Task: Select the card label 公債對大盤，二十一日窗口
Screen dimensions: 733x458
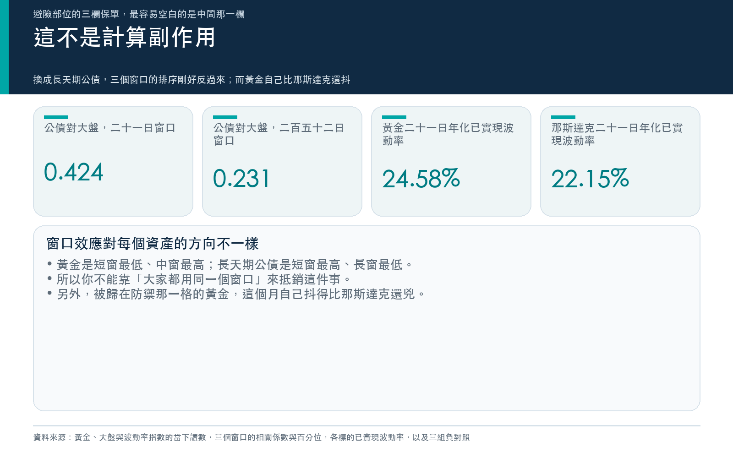Action: point(110,128)
